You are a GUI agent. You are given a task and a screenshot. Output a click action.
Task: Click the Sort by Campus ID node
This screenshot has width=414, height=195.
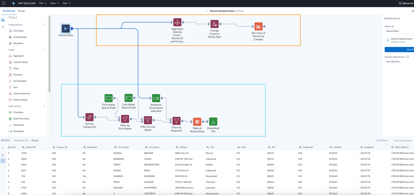pyautogui.click(x=89, y=117)
